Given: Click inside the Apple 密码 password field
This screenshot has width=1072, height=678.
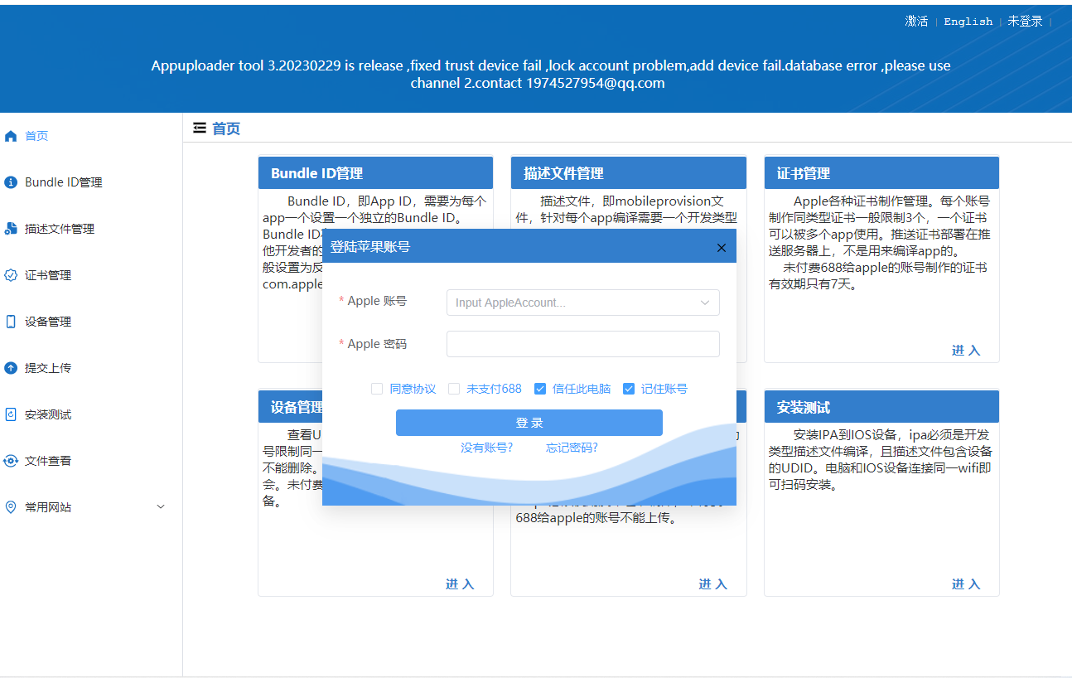Looking at the screenshot, I should click(x=582, y=344).
